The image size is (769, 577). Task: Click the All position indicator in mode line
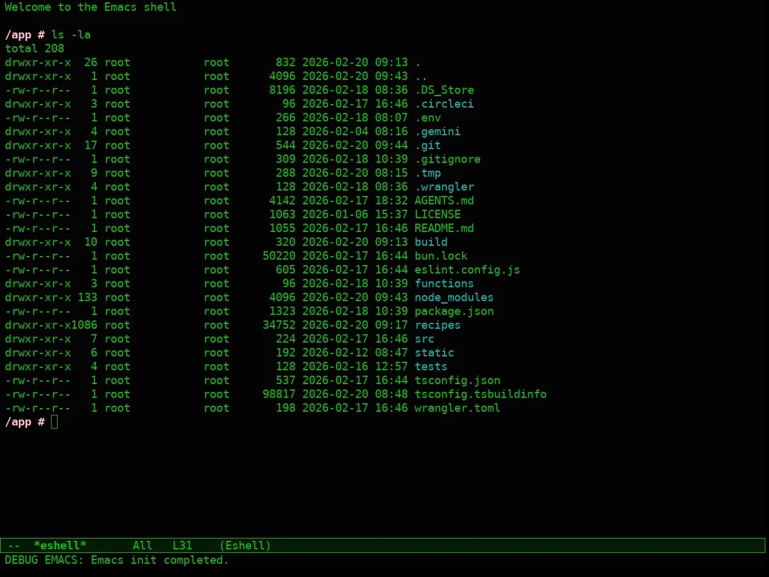[x=142, y=546]
